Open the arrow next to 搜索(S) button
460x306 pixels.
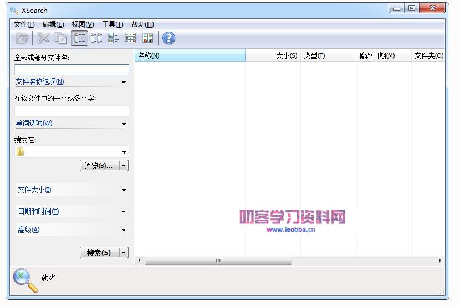tap(124, 253)
